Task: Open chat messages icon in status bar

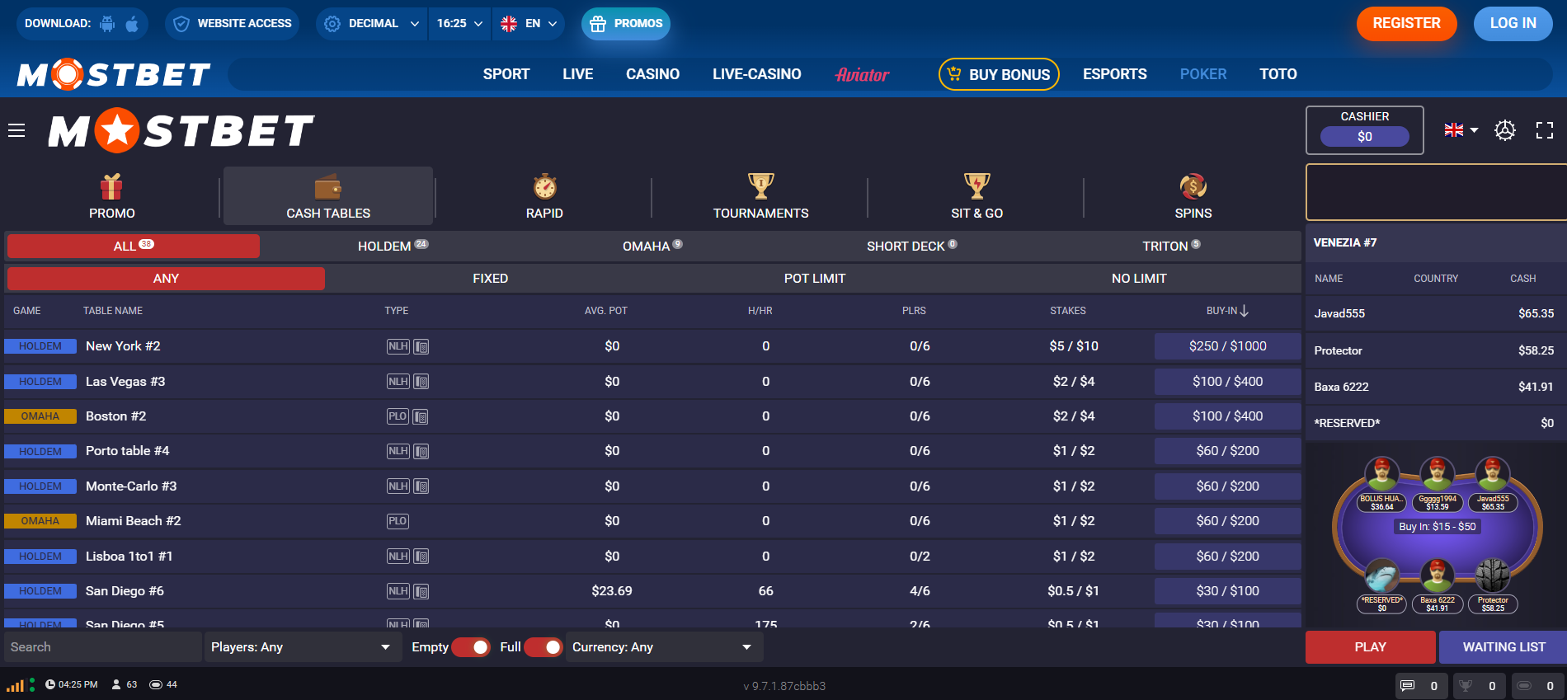Action: [x=1408, y=685]
